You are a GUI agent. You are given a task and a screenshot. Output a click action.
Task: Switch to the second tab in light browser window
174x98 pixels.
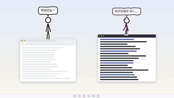pyautogui.click(x=49, y=41)
